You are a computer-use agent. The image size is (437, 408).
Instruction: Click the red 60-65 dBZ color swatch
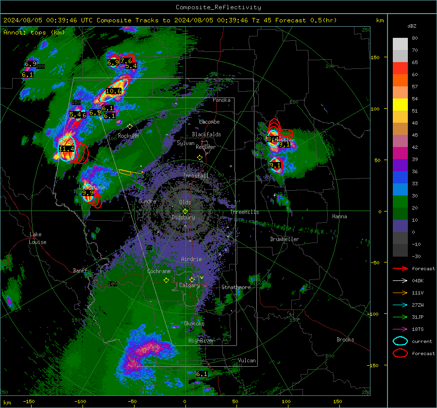click(x=400, y=68)
